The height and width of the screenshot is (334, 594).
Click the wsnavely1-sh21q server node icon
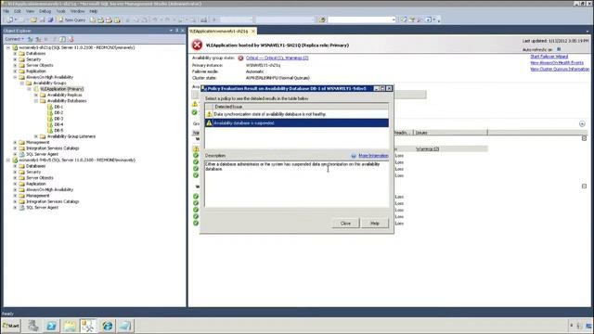[x=15, y=47]
